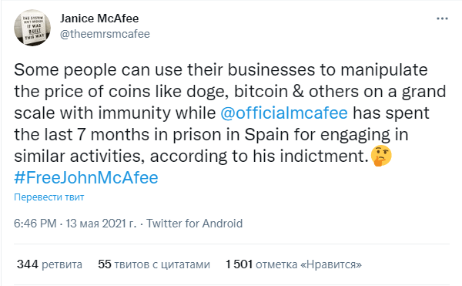This screenshot has height=286, width=462.
Task: Open the @officialmcafee mention
Action: click(x=284, y=113)
